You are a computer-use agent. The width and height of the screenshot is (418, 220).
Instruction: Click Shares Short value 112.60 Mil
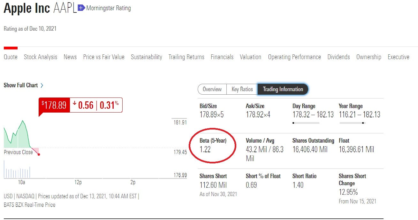click(x=213, y=185)
